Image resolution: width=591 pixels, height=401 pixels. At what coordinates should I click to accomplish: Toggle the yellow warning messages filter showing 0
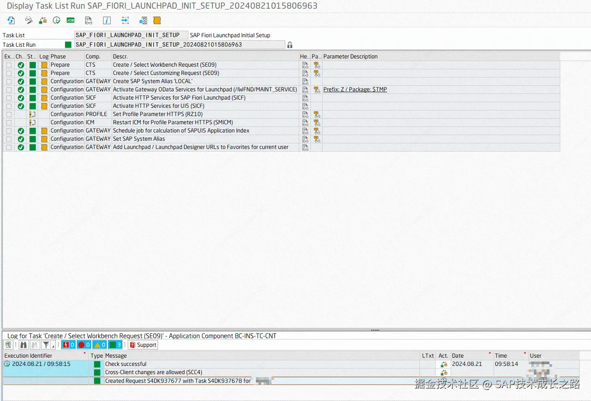point(100,345)
